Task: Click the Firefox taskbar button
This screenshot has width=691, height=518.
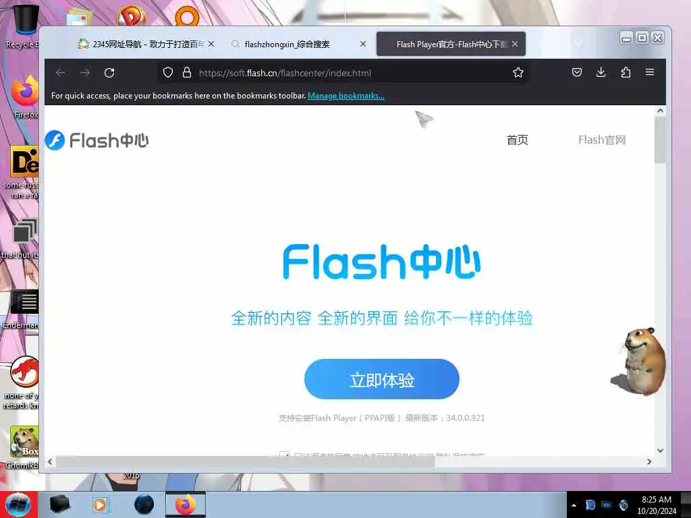Action: (186, 505)
